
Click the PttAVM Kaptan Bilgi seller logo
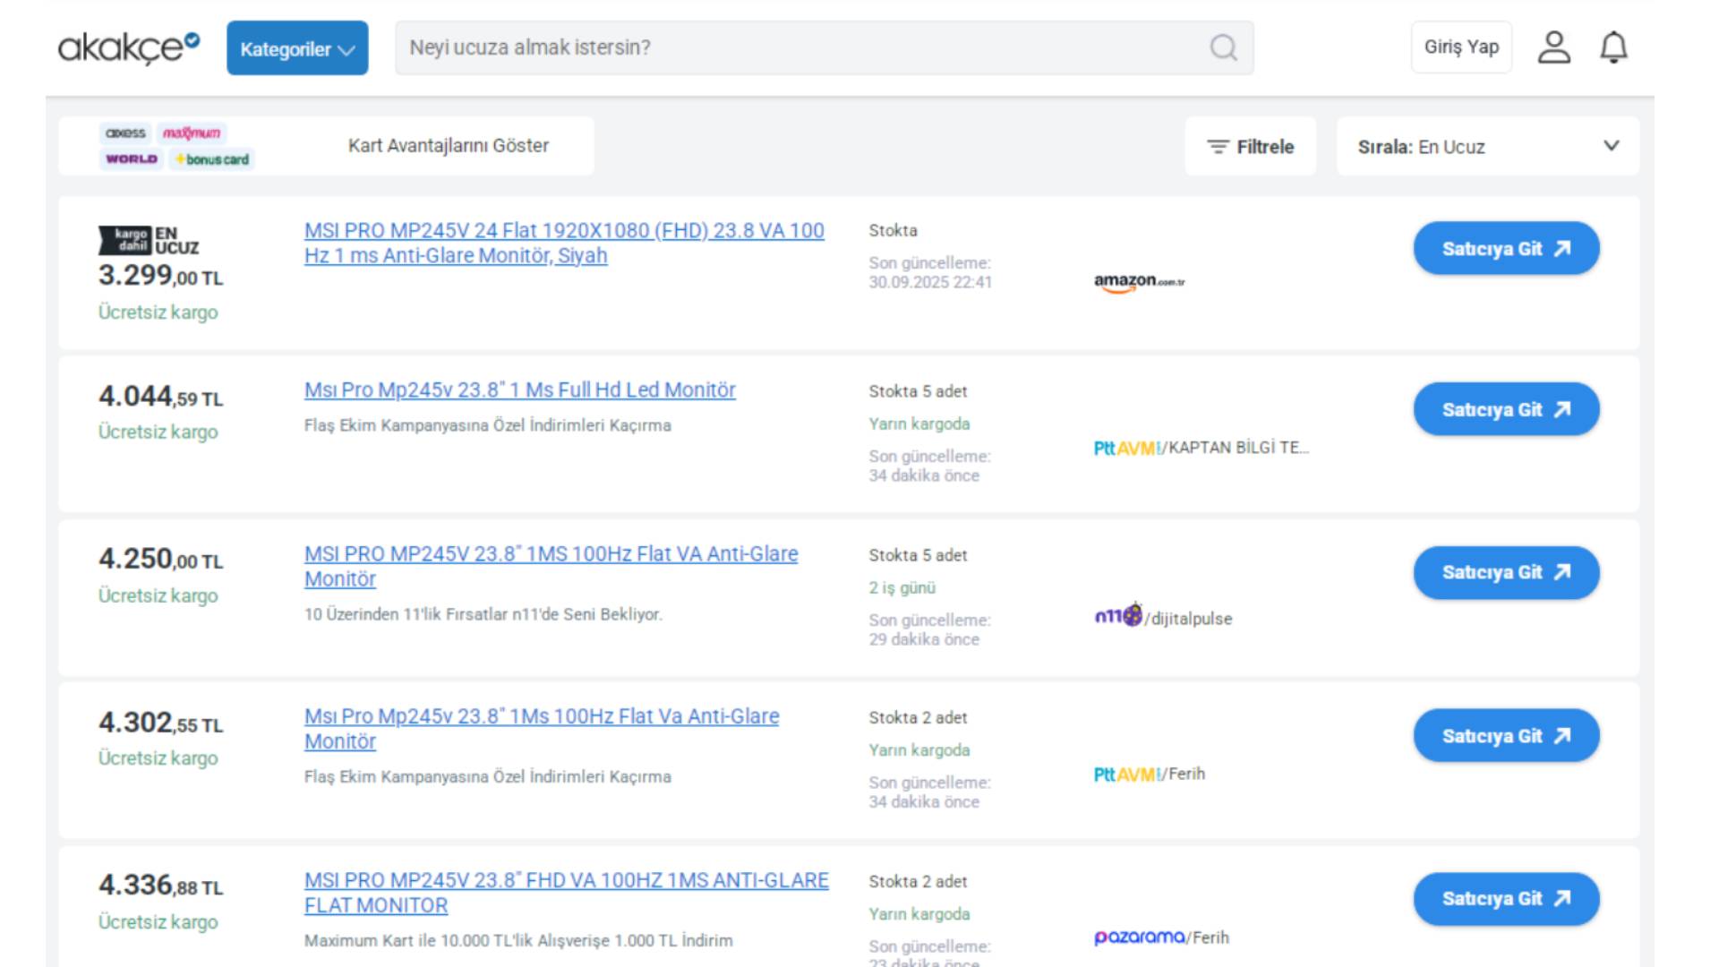tap(1200, 448)
